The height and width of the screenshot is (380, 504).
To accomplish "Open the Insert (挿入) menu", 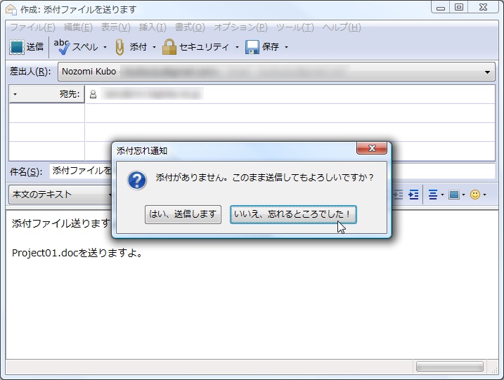I will 153,27.
